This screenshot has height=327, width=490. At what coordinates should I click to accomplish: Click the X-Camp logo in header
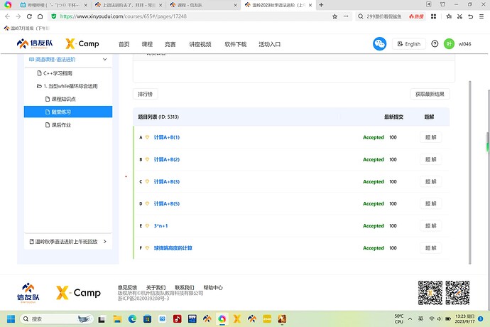[82, 44]
